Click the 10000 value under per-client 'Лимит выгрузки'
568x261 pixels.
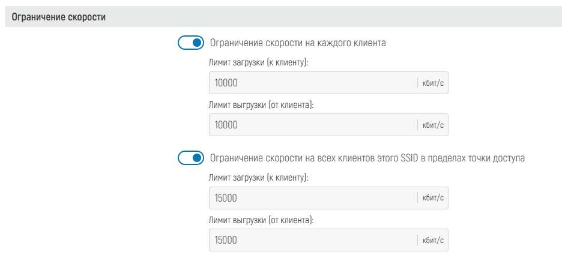tap(226, 125)
